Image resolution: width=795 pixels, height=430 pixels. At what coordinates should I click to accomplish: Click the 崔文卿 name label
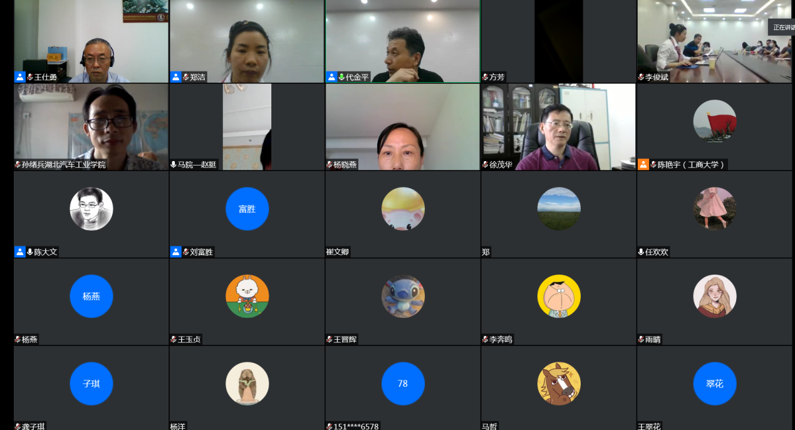(338, 252)
